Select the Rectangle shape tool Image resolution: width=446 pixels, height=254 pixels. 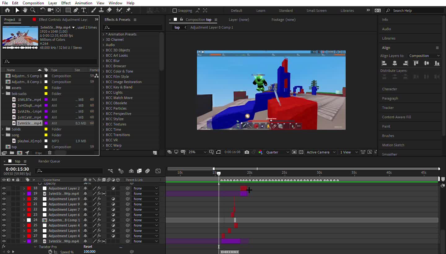[68, 10]
